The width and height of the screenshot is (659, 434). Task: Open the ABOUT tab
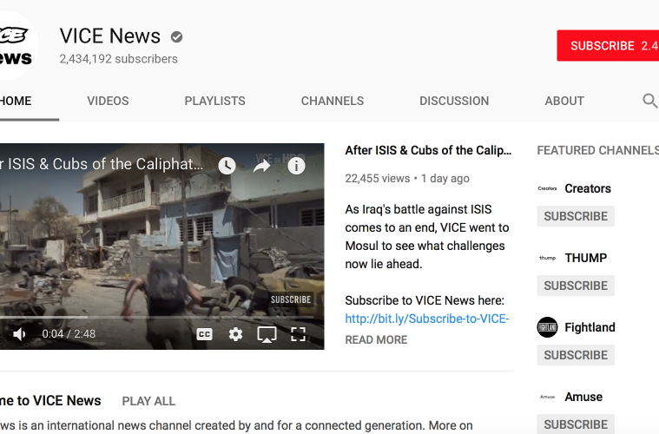564,102
